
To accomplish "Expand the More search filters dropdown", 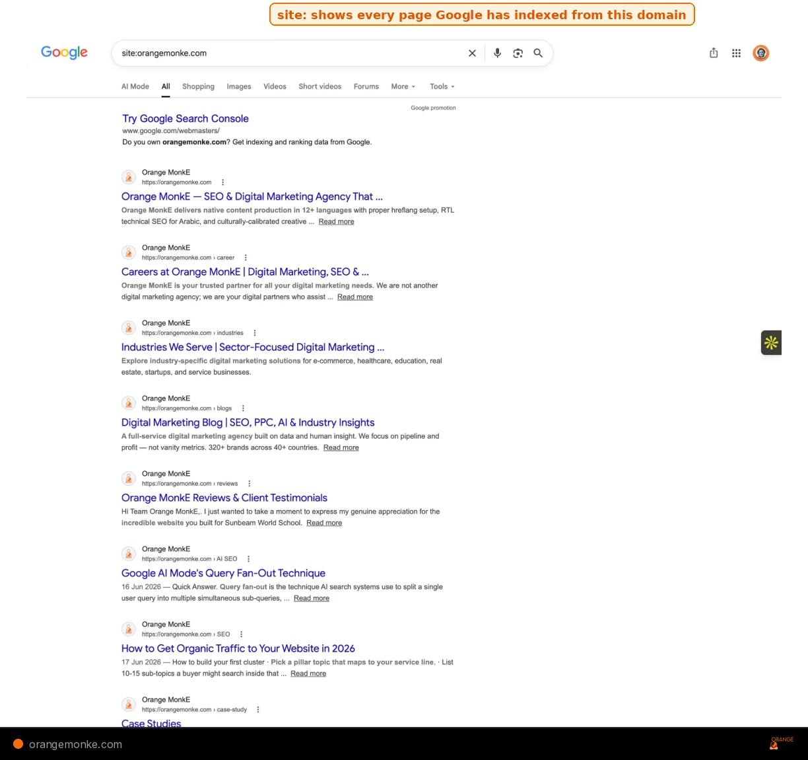I will pos(403,87).
